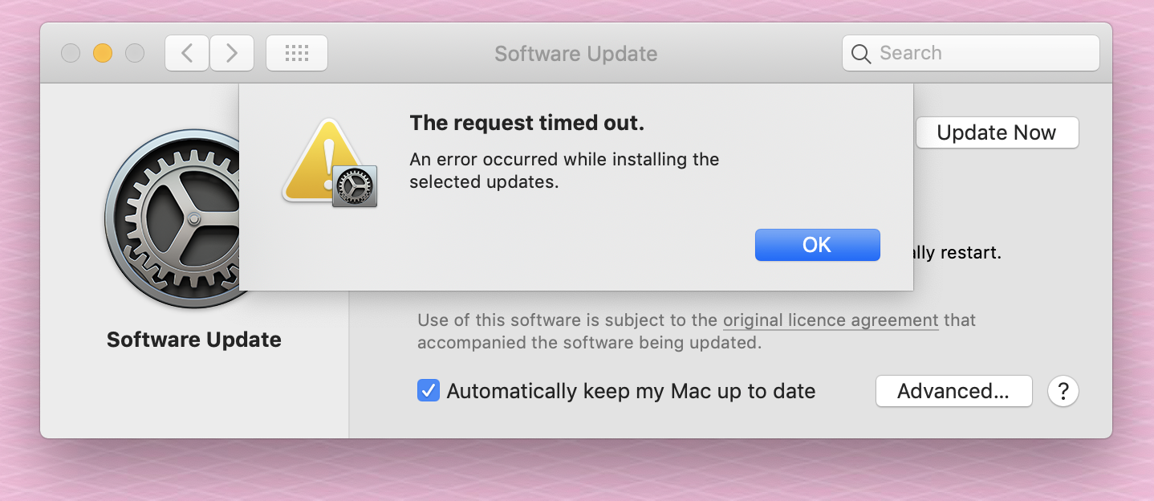Viewport: 1154px width, 501px height.
Task: Click the "The request timed out." heading
Action: pyautogui.click(x=526, y=123)
